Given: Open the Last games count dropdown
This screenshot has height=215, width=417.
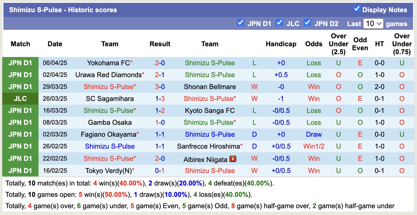Looking at the screenshot, I should [x=373, y=24].
